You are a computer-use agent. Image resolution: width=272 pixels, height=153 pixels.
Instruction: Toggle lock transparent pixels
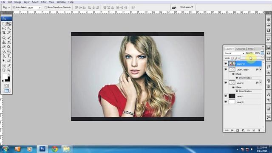coord(232,58)
